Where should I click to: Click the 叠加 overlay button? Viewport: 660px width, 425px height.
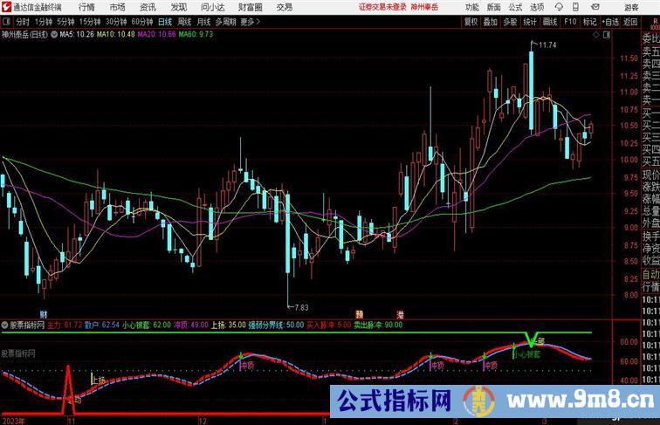(491, 22)
